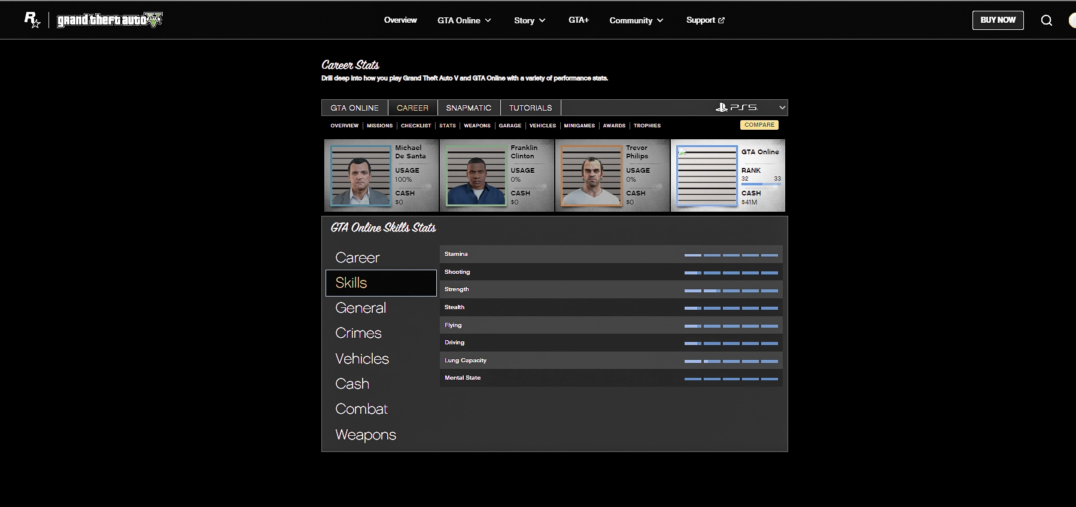Switch to the SNAPMATIC tab
1076x507 pixels.
(x=469, y=108)
